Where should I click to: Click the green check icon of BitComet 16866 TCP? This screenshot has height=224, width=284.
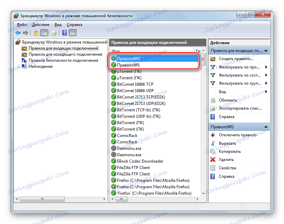point(114,84)
